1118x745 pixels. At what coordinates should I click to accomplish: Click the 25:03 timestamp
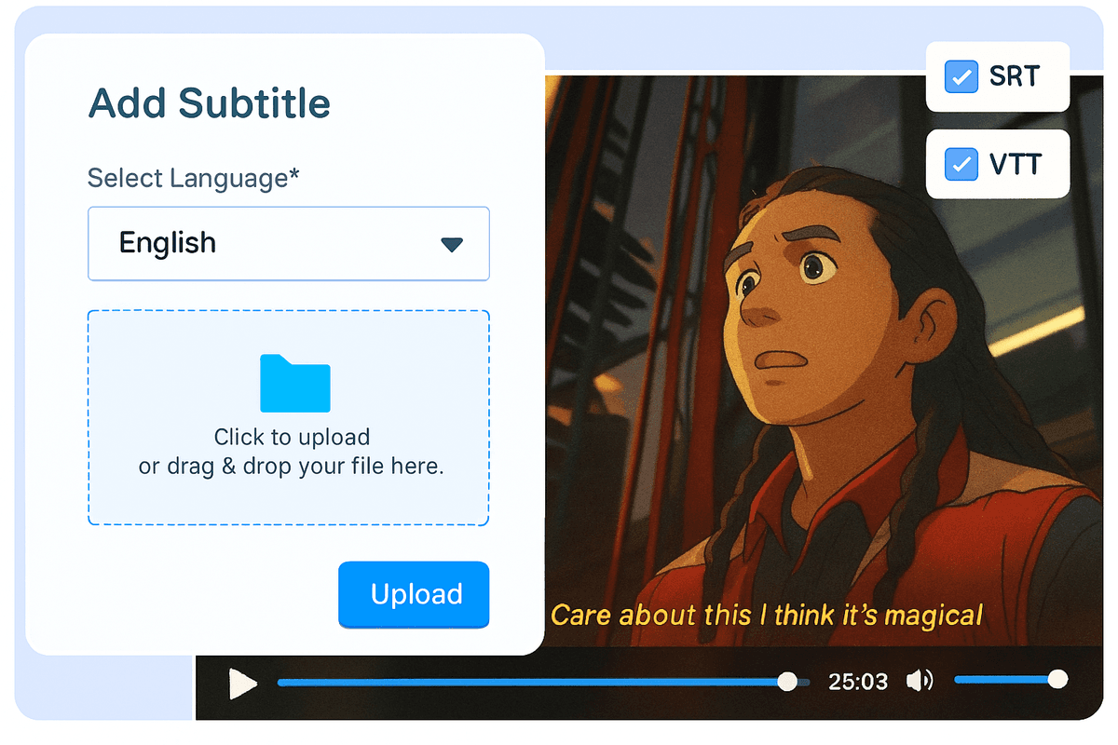point(858,682)
